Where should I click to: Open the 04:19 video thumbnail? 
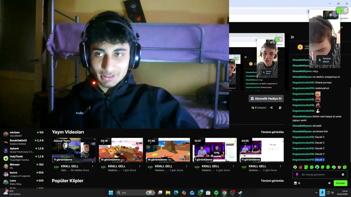121,150
